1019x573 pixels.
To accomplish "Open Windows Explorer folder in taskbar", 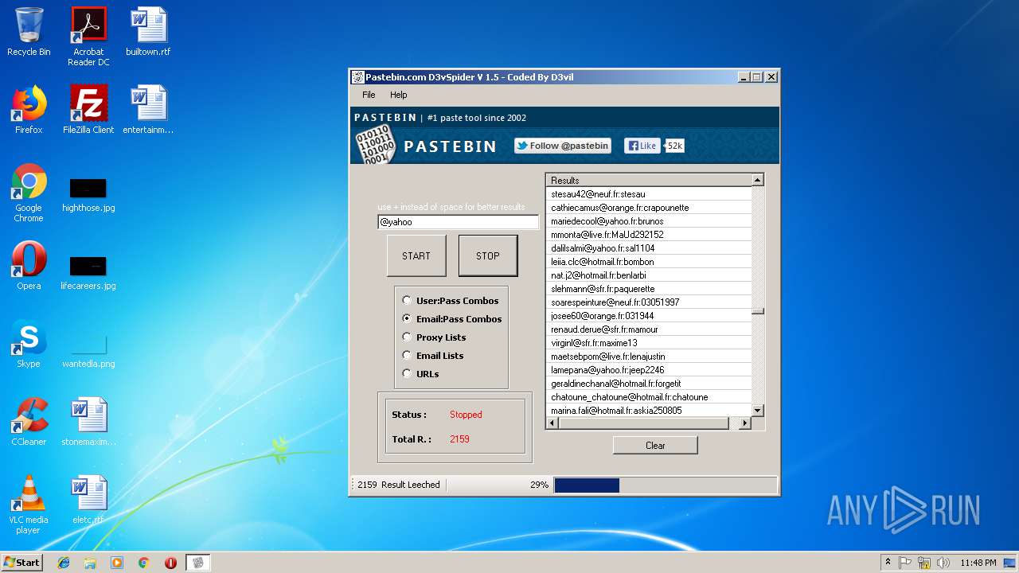I will 90,563.
